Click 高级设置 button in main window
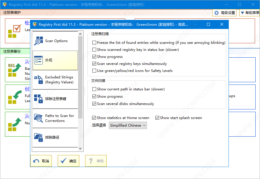Screen dimensions: 260x179 (x=224, y=13)
